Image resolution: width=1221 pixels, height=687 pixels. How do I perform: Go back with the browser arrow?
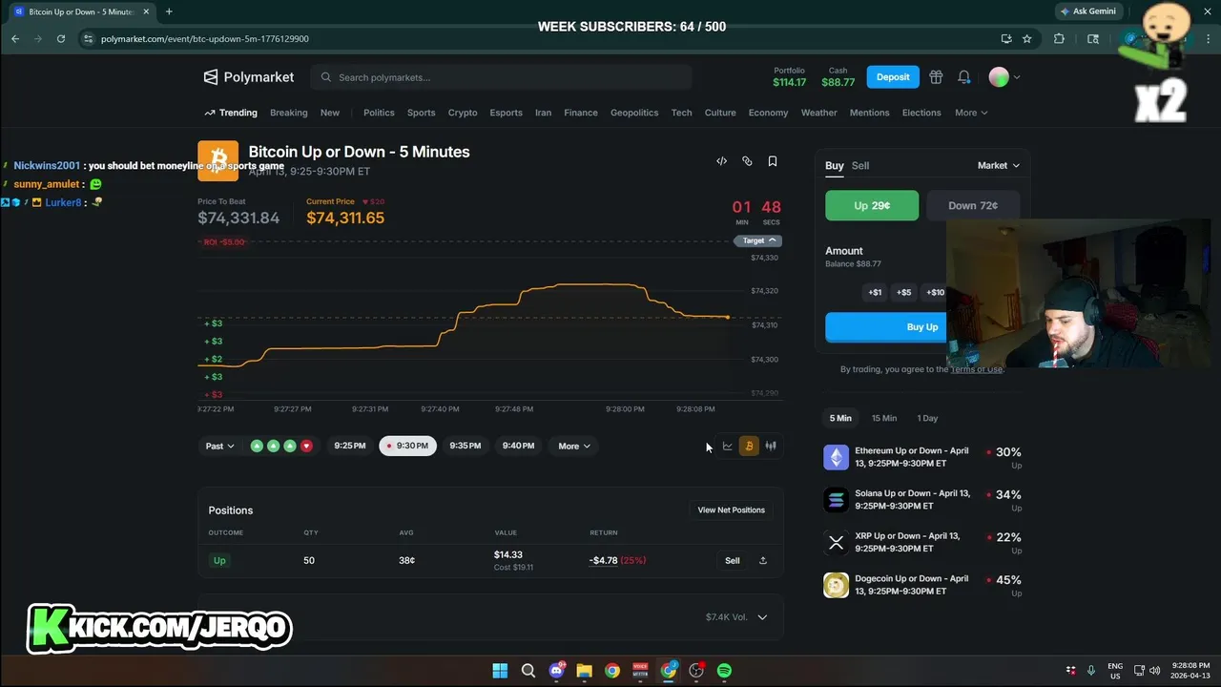point(15,38)
